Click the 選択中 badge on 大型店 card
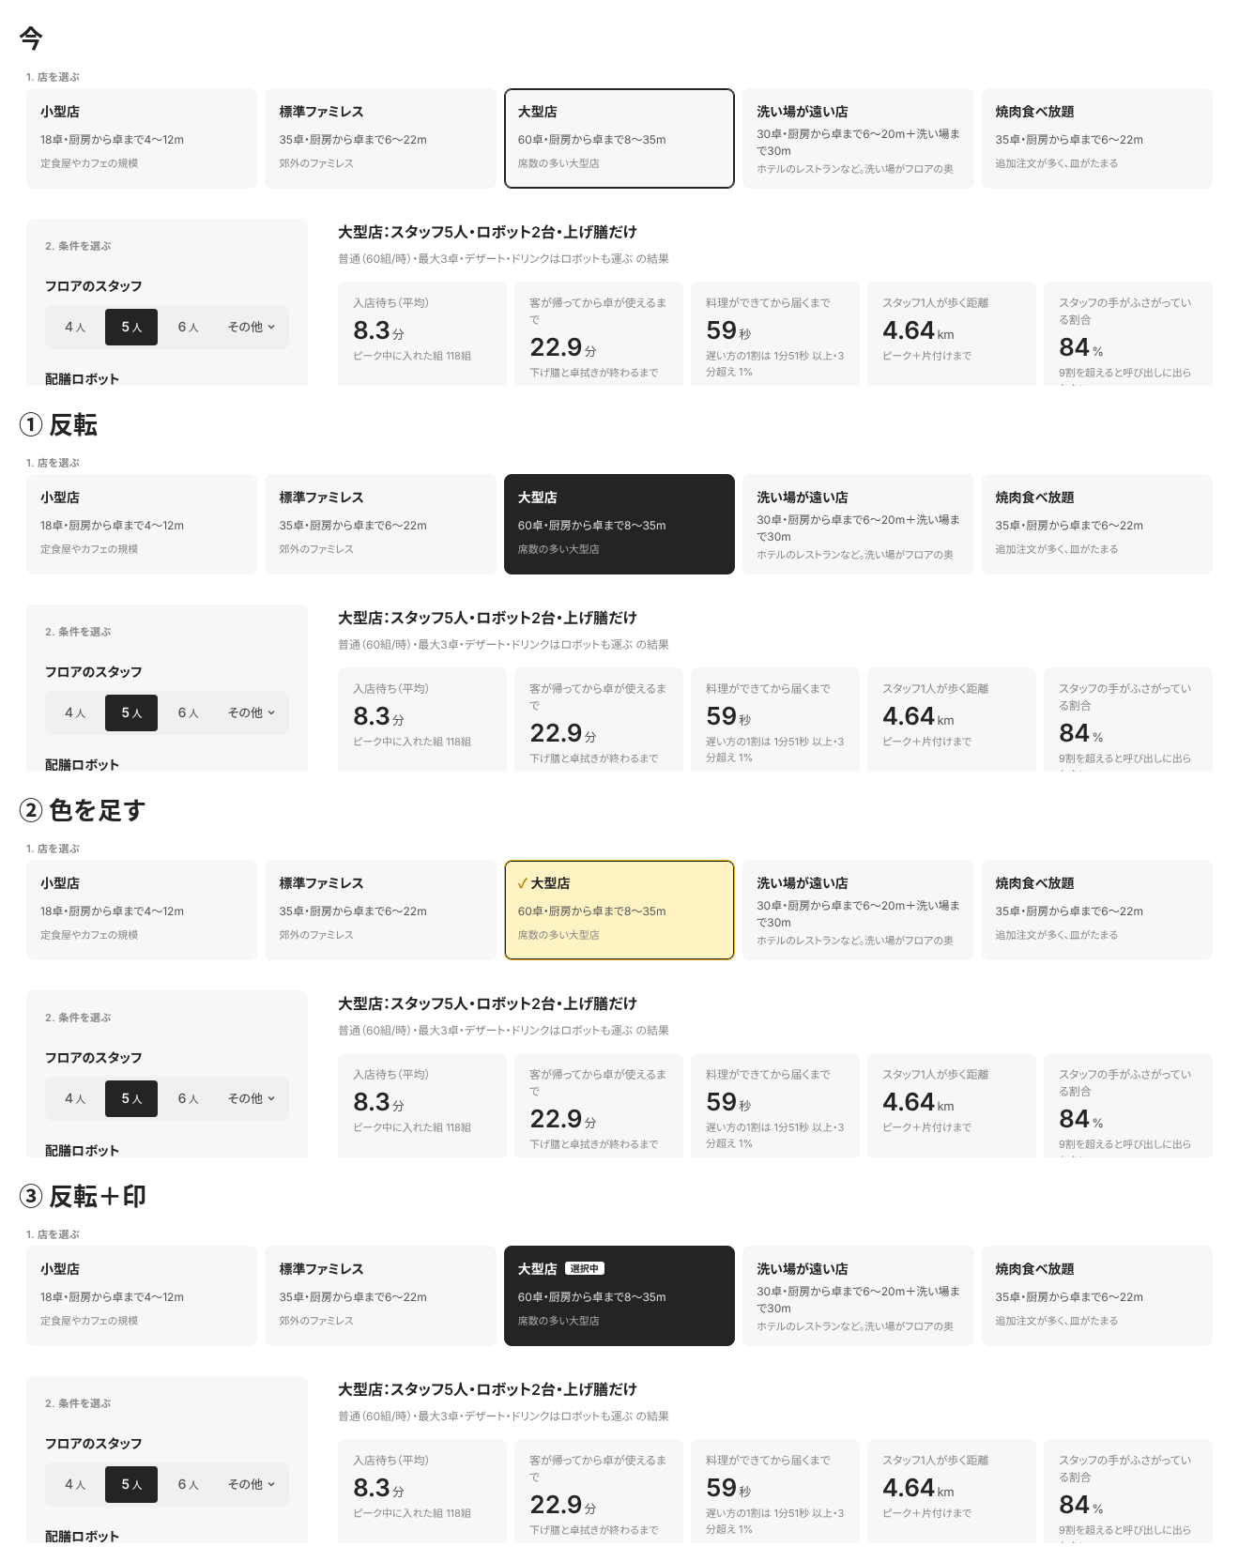The width and height of the screenshot is (1239, 1562). 584,1269
